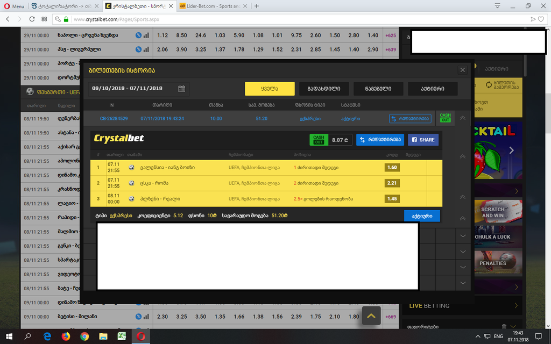Open the SCRATCH AND WIN game thumbnail
Image resolution: width=551 pixels, height=344 pixels.
[x=498, y=212]
